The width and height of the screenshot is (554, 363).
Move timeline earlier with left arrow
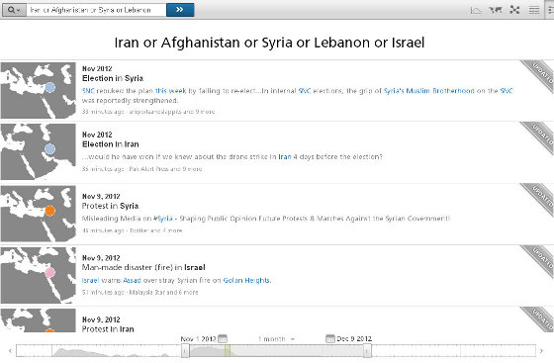[10, 351]
